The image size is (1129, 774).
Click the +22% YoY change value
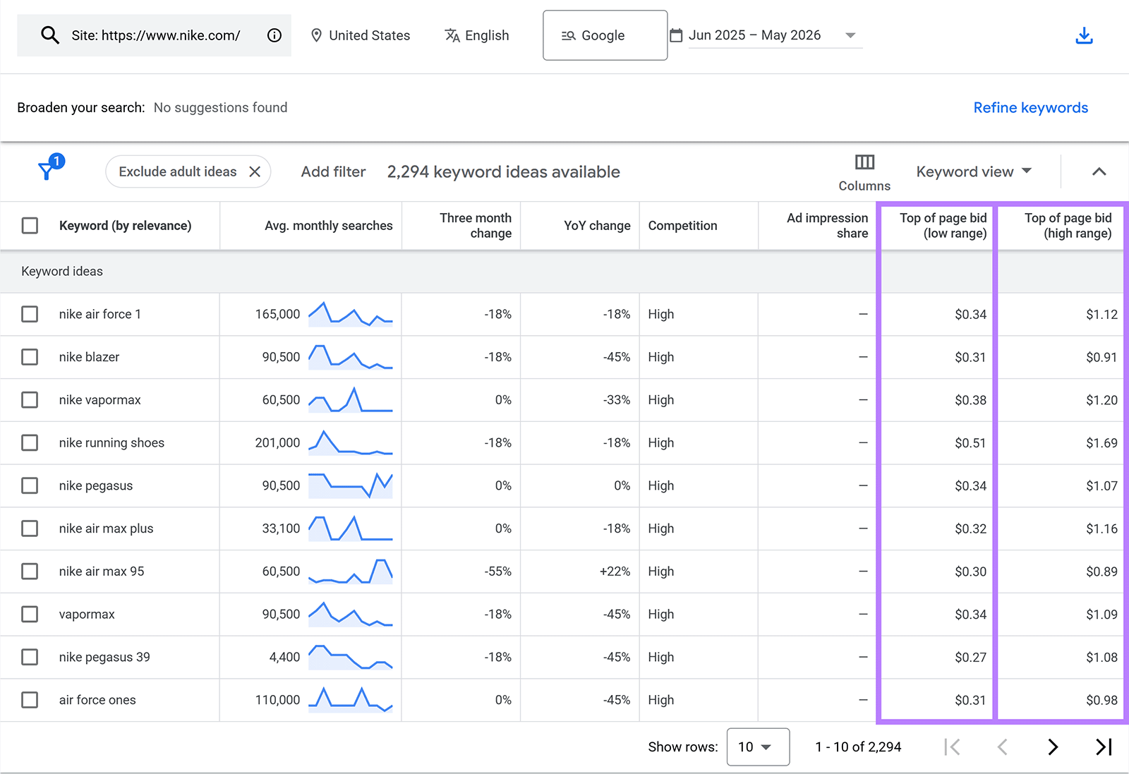pos(615,572)
